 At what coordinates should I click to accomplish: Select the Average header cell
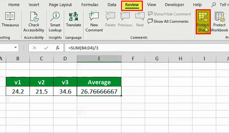[x=99, y=82]
